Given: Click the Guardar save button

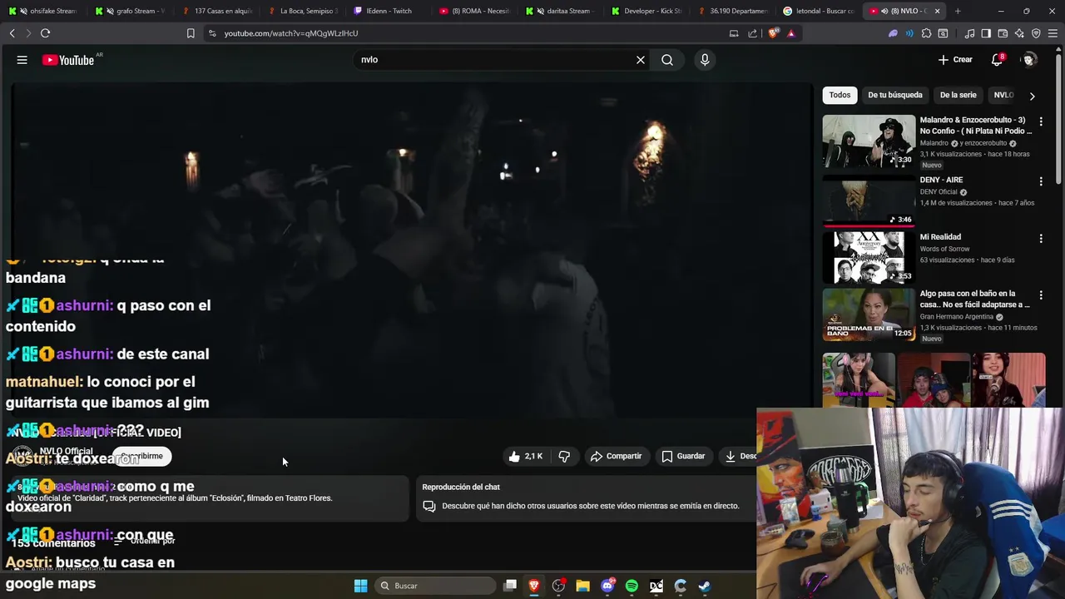Looking at the screenshot, I should (683, 456).
